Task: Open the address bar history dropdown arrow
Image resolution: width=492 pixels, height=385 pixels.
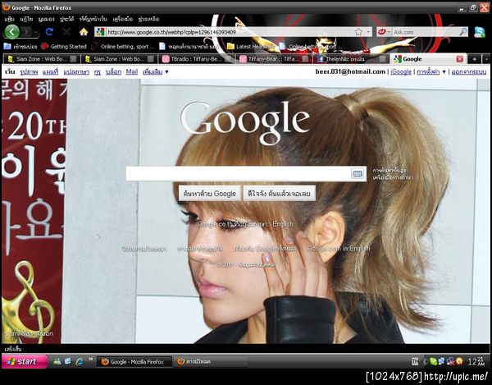Action: click(367, 32)
